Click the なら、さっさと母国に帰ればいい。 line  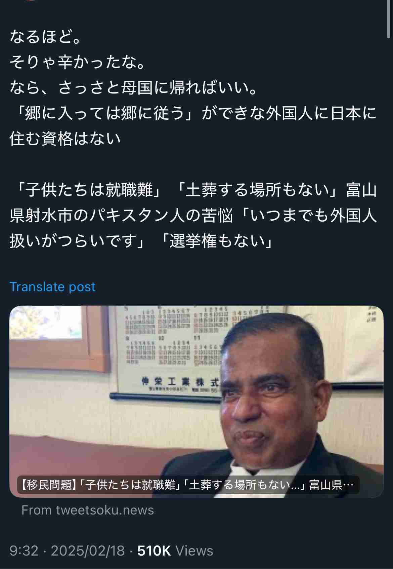(134, 88)
